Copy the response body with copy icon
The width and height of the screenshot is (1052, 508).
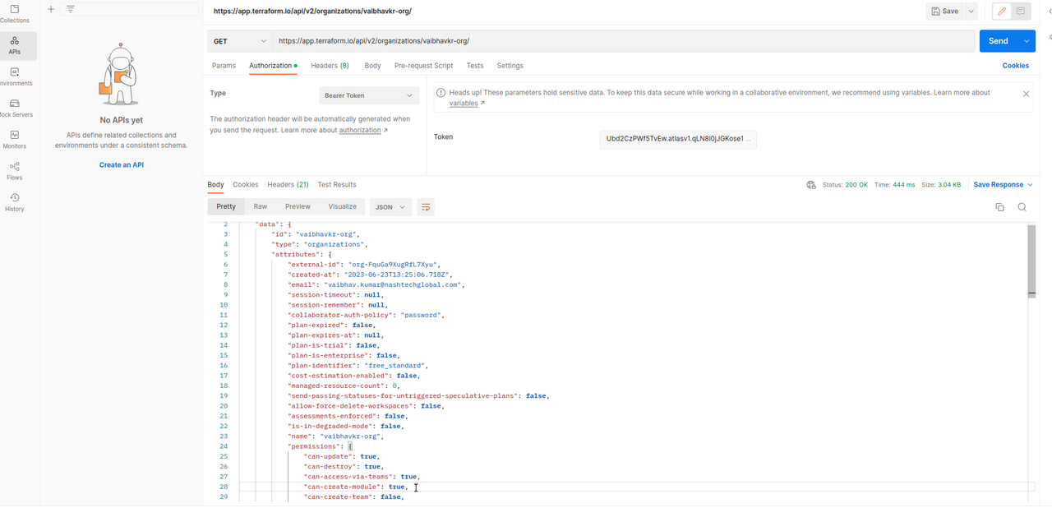[x=999, y=207]
